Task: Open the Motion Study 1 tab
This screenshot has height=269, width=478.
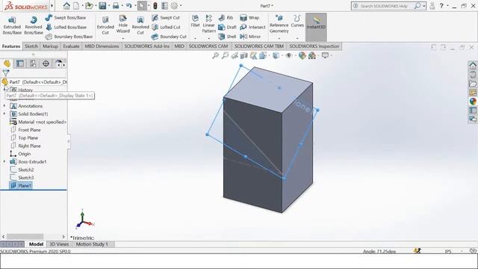Action: [x=92, y=244]
